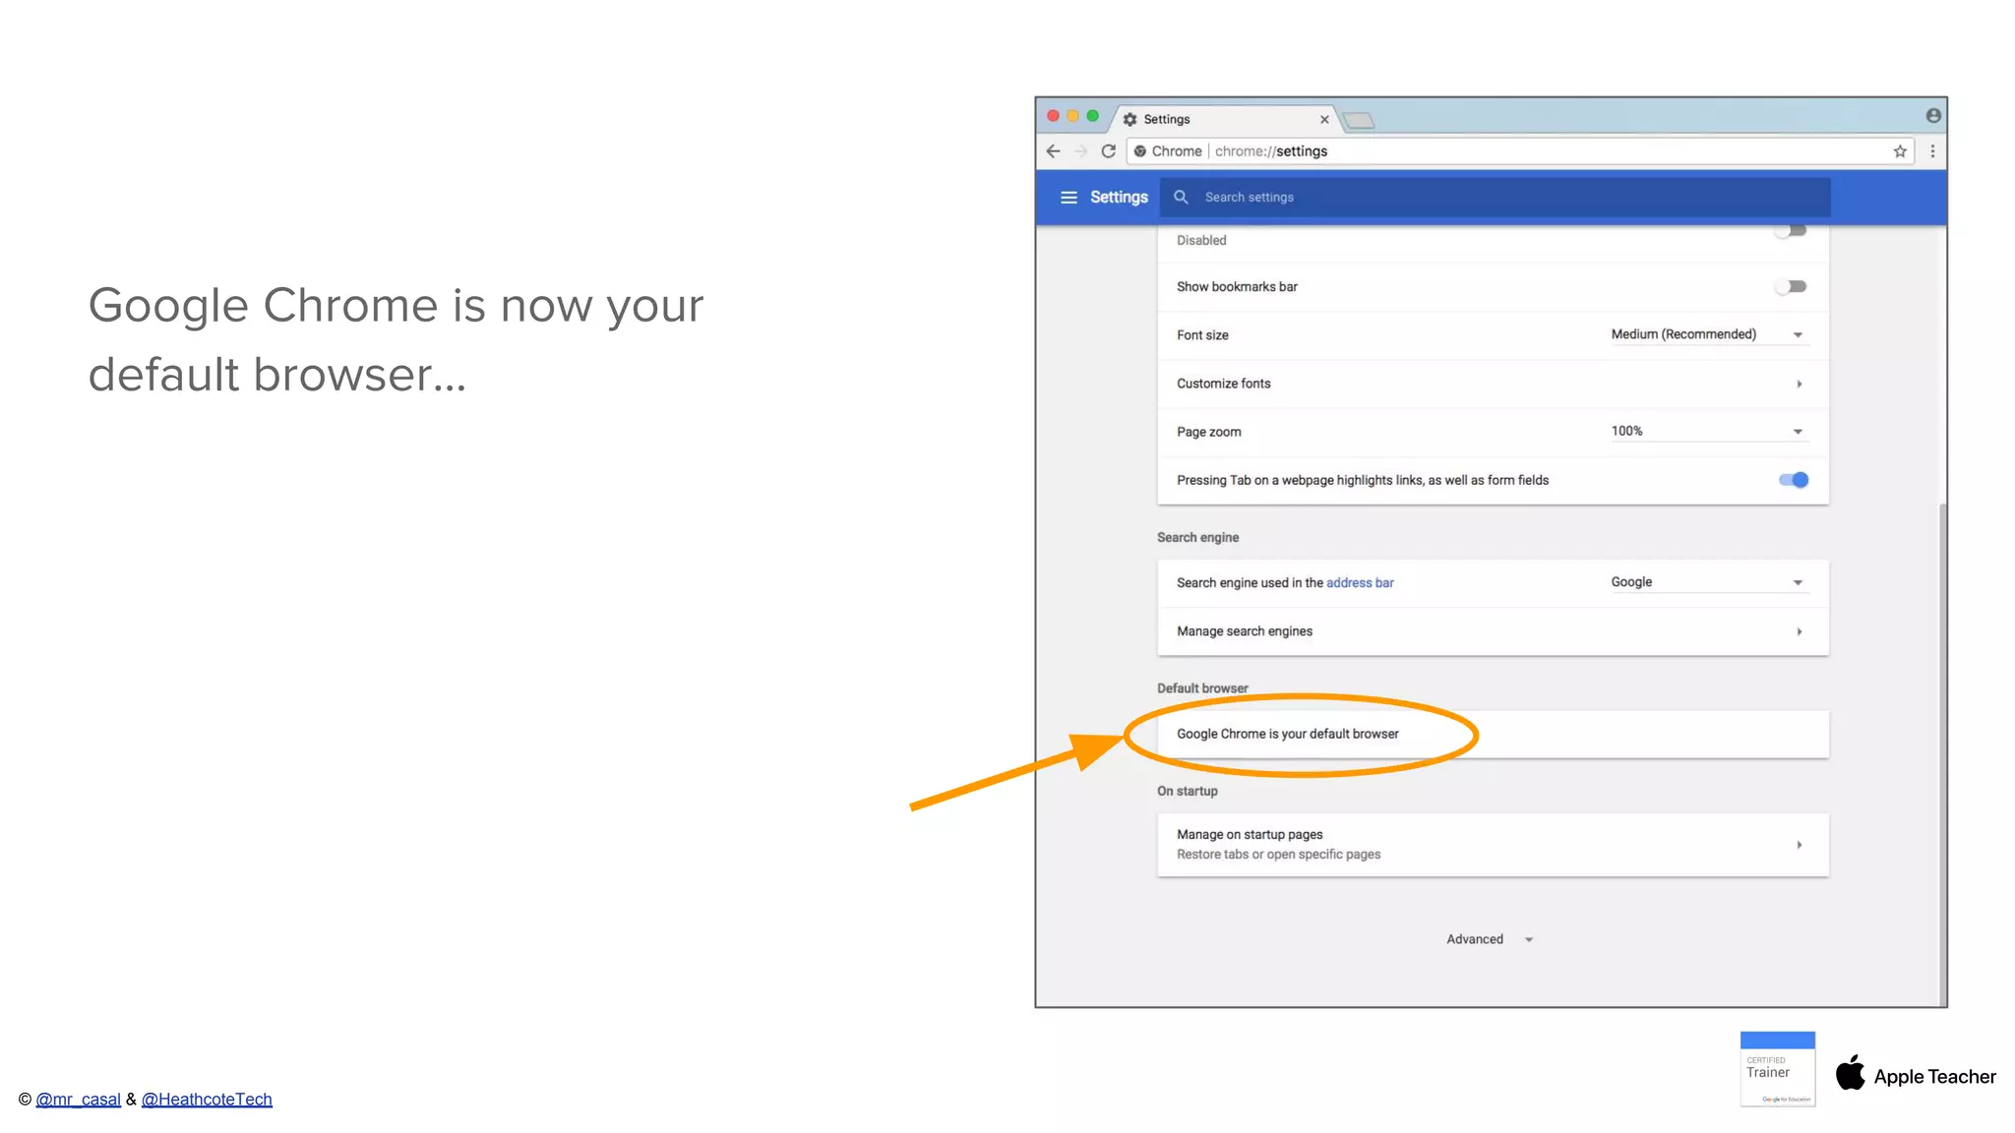Open the search engine Google dropdown
Image resolution: width=2015 pixels, height=1133 pixels.
click(x=1709, y=583)
